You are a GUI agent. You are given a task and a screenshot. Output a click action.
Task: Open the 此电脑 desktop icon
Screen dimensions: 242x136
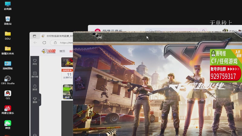tap(8, 6)
